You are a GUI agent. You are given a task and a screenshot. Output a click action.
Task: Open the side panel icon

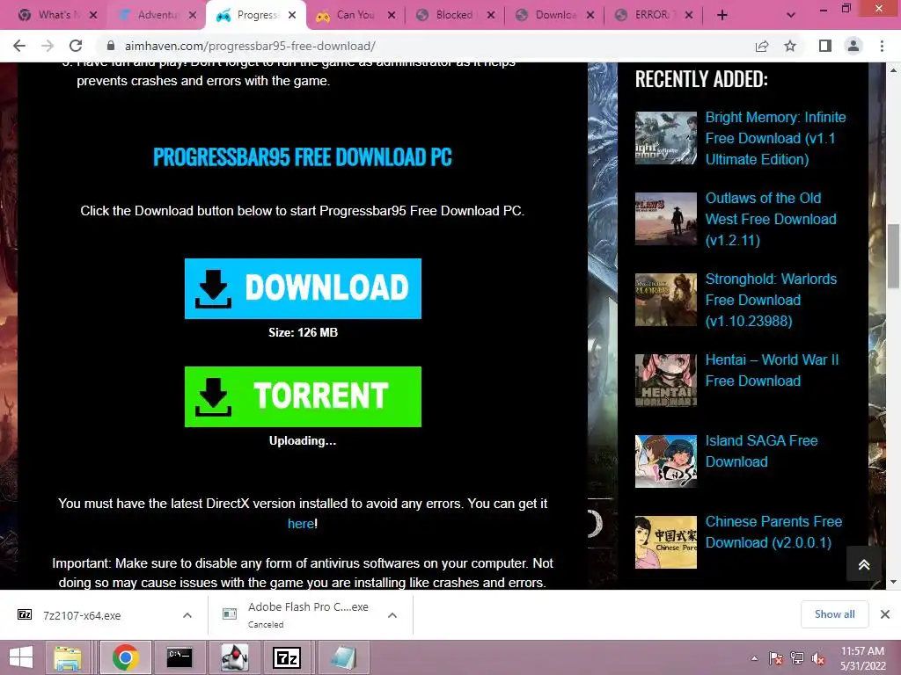point(825,46)
